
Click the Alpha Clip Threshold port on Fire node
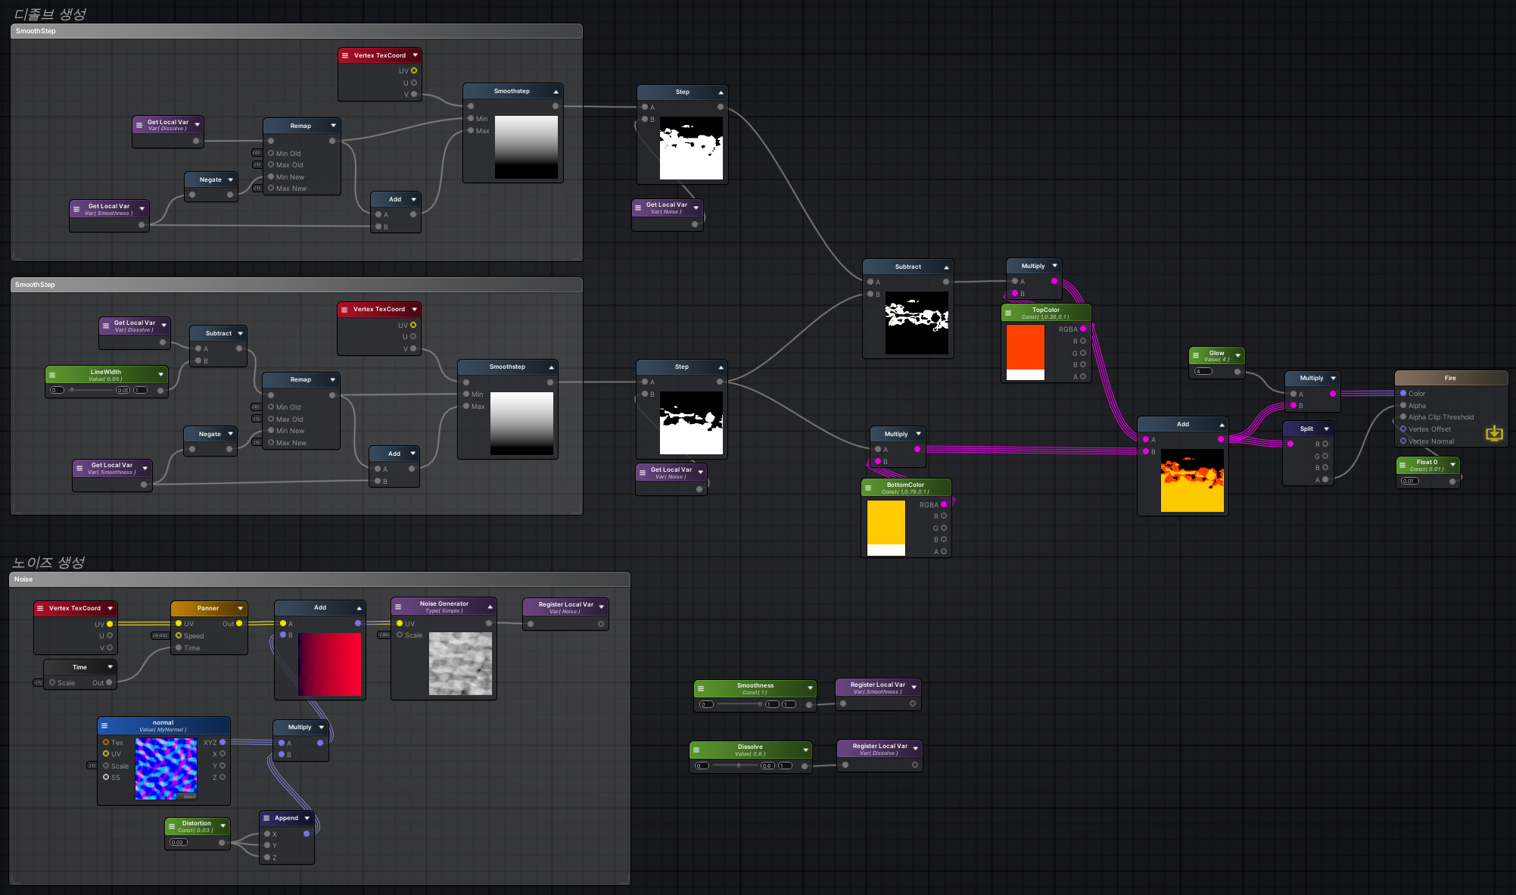tap(1403, 417)
